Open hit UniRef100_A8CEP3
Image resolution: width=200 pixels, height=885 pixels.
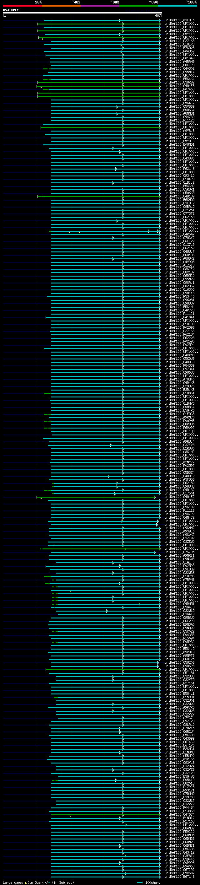pos(179,65)
